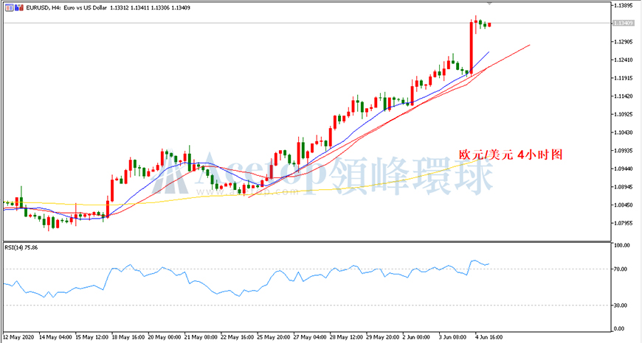The width and height of the screenshot is (642, 343).
Task: Click the 1.13895 price on the scale
Action: pyautogui.click(x=622, y=6)
